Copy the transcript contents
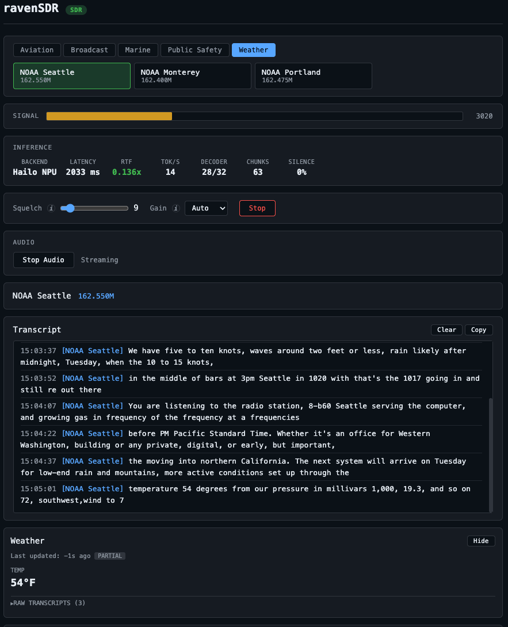The height and width of the screenshot is (627, 508). click(x=479, y=330)
